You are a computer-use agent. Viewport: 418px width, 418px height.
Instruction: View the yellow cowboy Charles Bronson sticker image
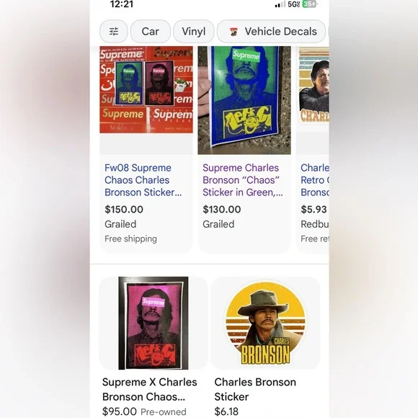click(265, 323)
